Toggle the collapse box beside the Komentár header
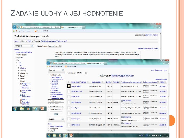The height and width of the screenshot is (138, 184). click(x=120, y=82)
